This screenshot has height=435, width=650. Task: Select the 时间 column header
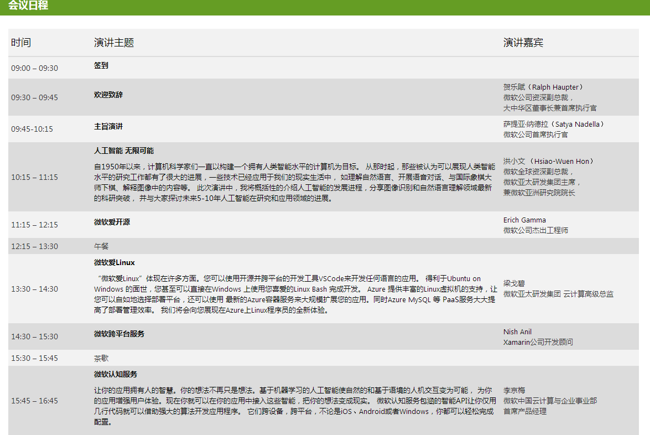pyautogui.click(x=20, y=42)
